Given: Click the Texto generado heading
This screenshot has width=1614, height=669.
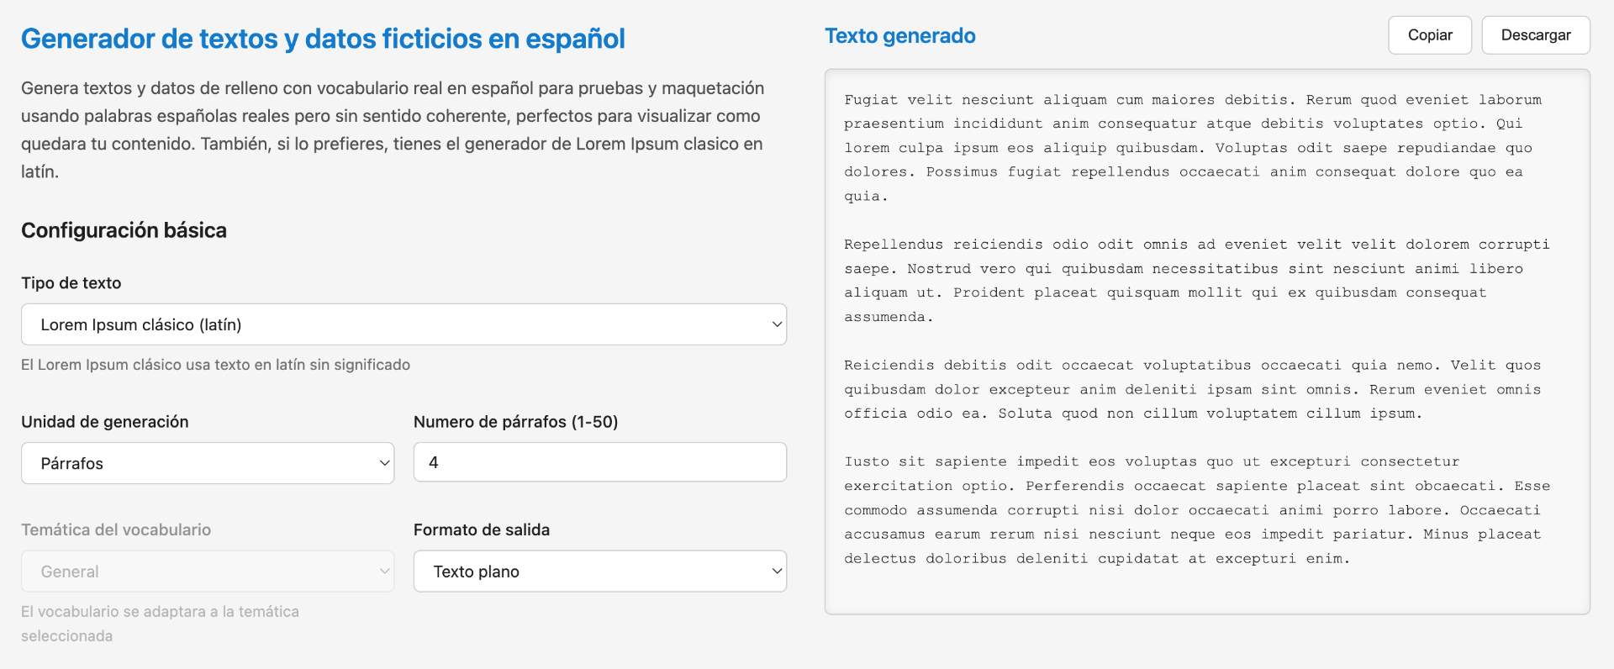Looking at the screenshot, I should point(899,36).
